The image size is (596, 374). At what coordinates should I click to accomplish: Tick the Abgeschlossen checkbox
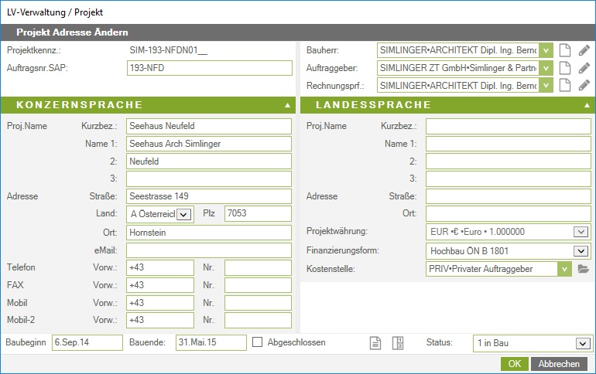click(x=258, y=342)
